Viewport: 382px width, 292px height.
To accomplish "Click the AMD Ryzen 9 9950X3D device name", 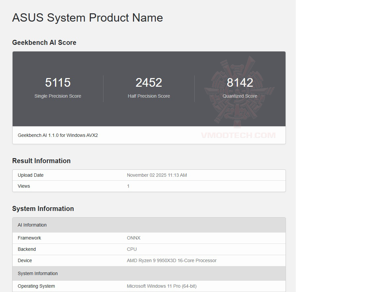I will click(x=171, y=260).
